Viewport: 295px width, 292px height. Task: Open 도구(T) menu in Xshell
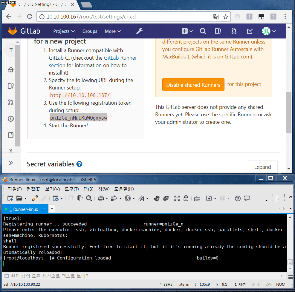72,189
